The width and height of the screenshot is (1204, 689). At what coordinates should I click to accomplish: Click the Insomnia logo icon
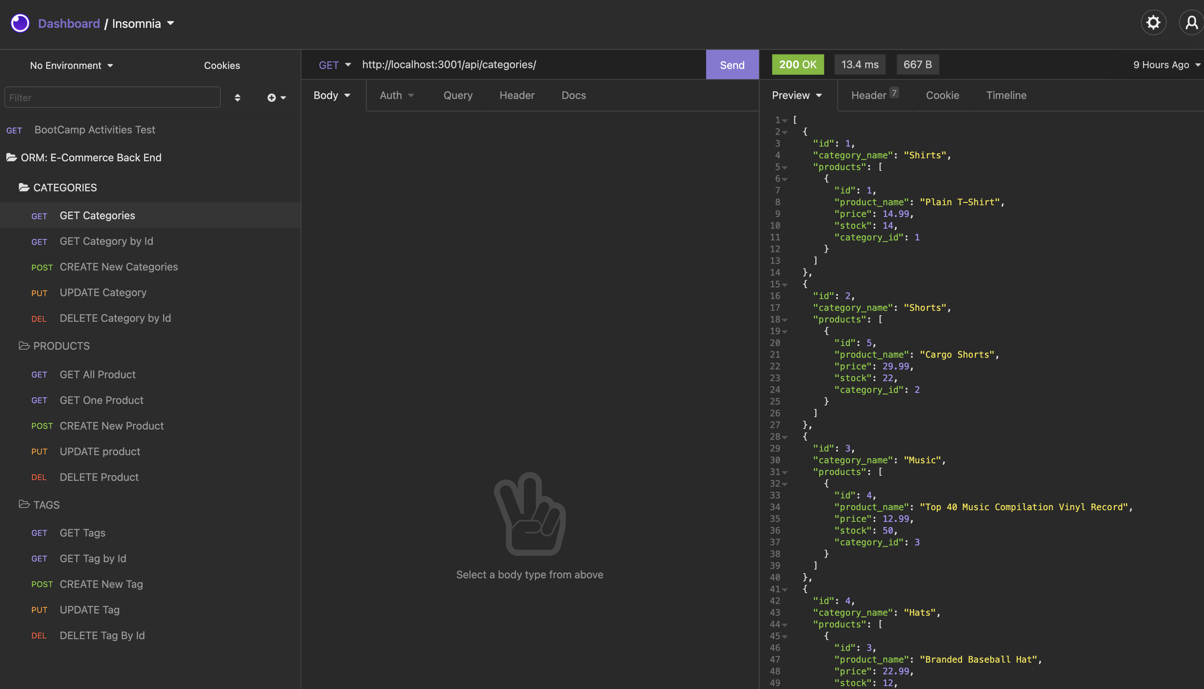point(20,23)
